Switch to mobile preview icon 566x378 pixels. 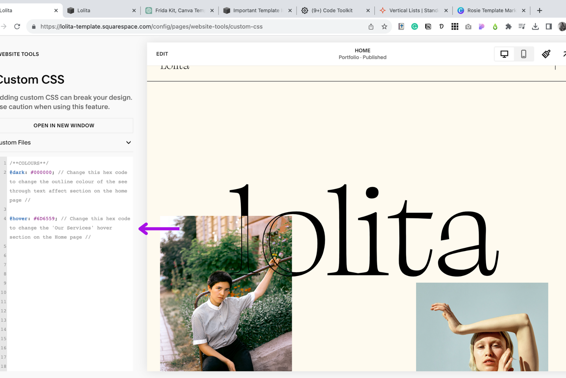click(524, 54)
